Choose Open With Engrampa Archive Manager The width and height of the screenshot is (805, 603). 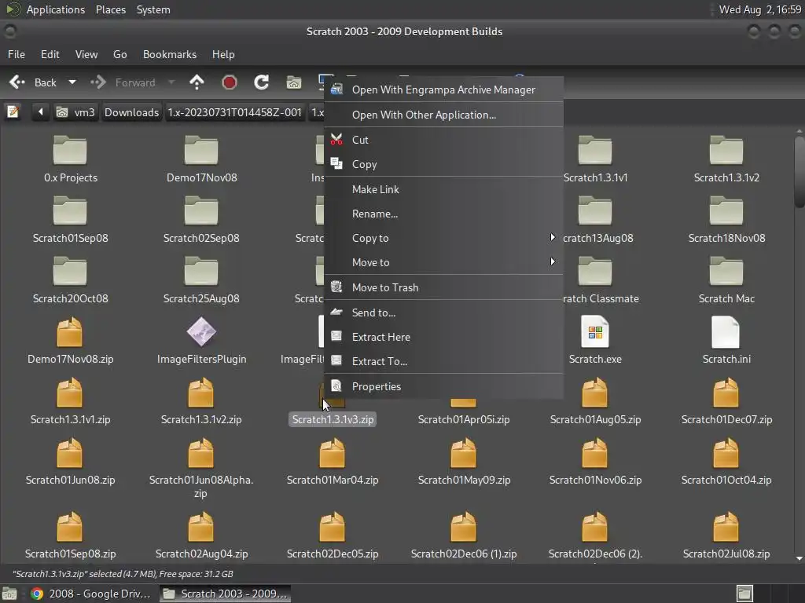[443, 90]
